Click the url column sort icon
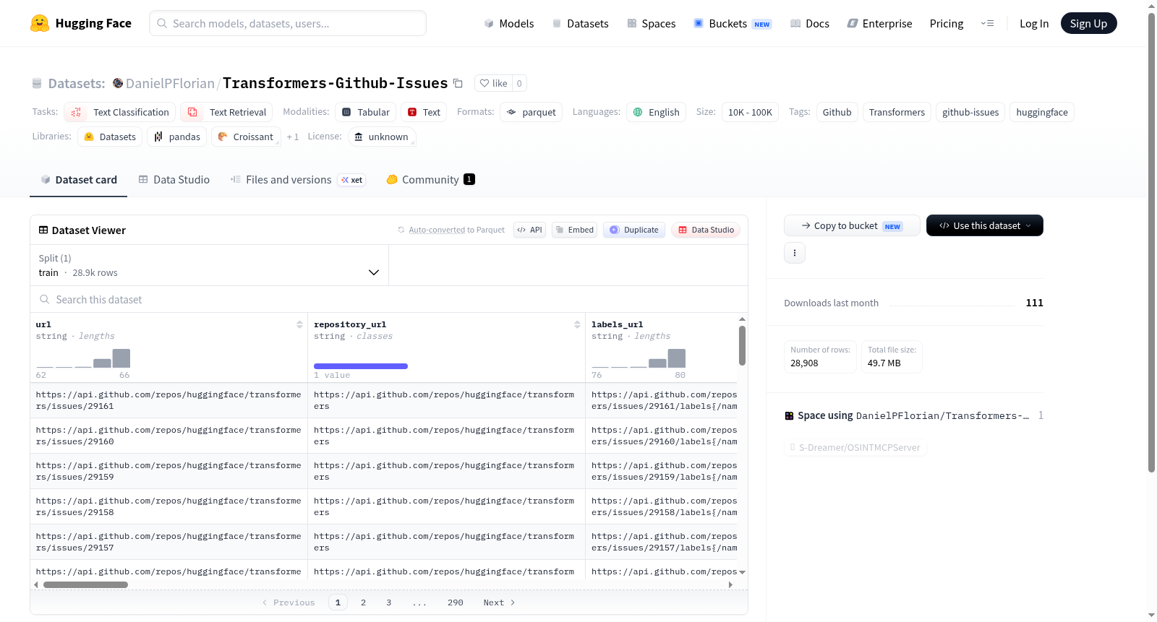The image size is (1157, 622). 299,324
